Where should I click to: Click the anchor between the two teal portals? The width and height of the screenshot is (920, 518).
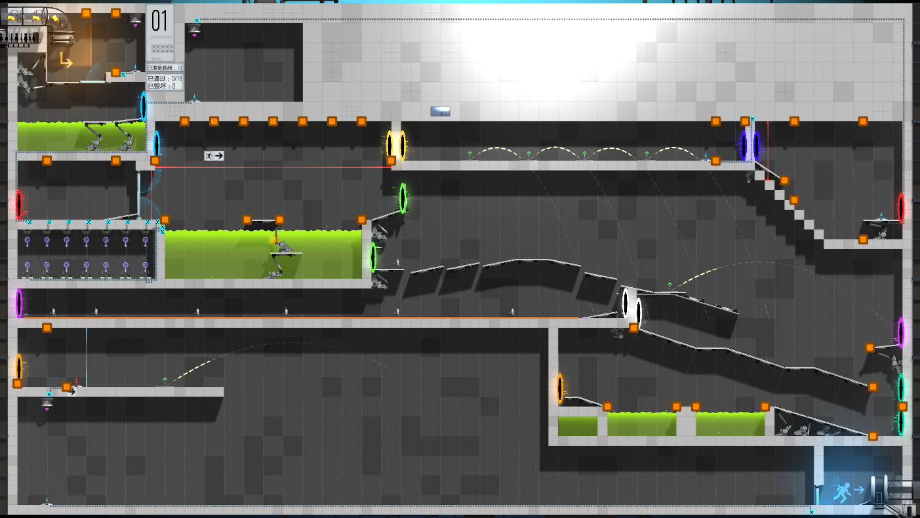[902, 407]
